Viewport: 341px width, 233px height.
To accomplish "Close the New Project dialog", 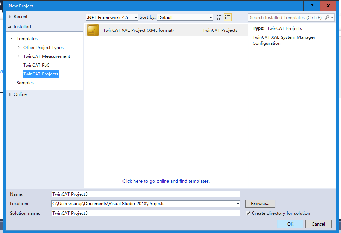I will 328,6.
